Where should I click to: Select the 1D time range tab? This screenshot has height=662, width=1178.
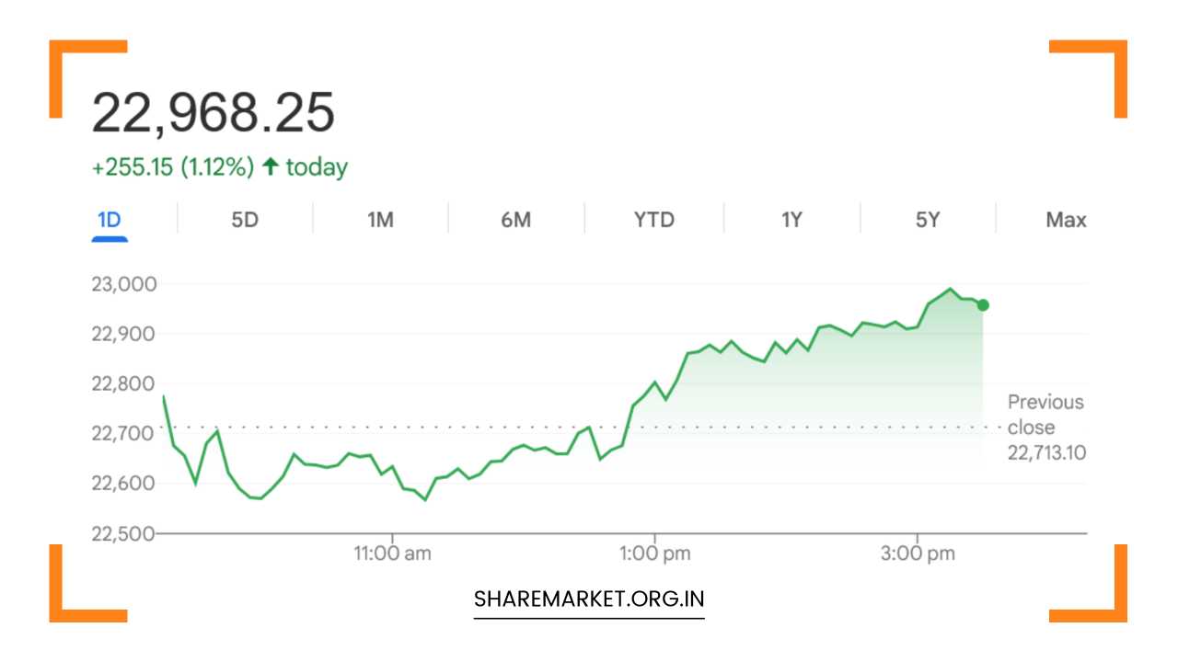(x=110, y=221)
